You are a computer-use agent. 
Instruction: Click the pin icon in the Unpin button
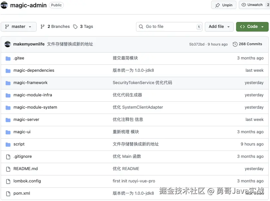[217, 5]
